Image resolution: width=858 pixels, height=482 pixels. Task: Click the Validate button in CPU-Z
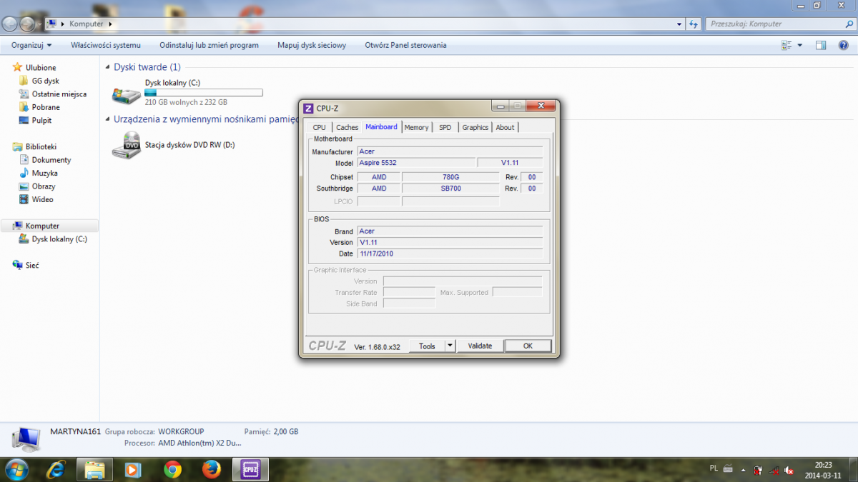pos(480,346)
